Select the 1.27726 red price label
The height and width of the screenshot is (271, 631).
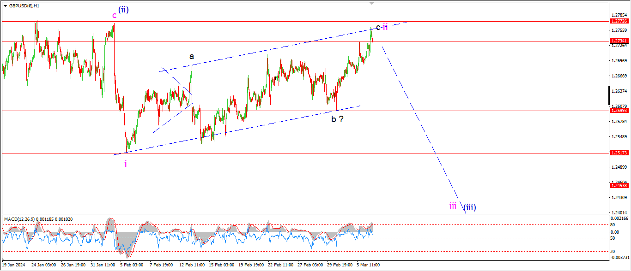coord(619,21)
